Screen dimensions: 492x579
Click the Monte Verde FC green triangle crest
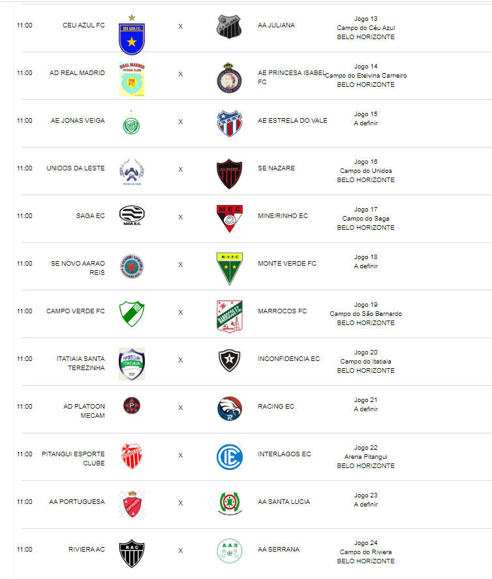pos(229,269)
